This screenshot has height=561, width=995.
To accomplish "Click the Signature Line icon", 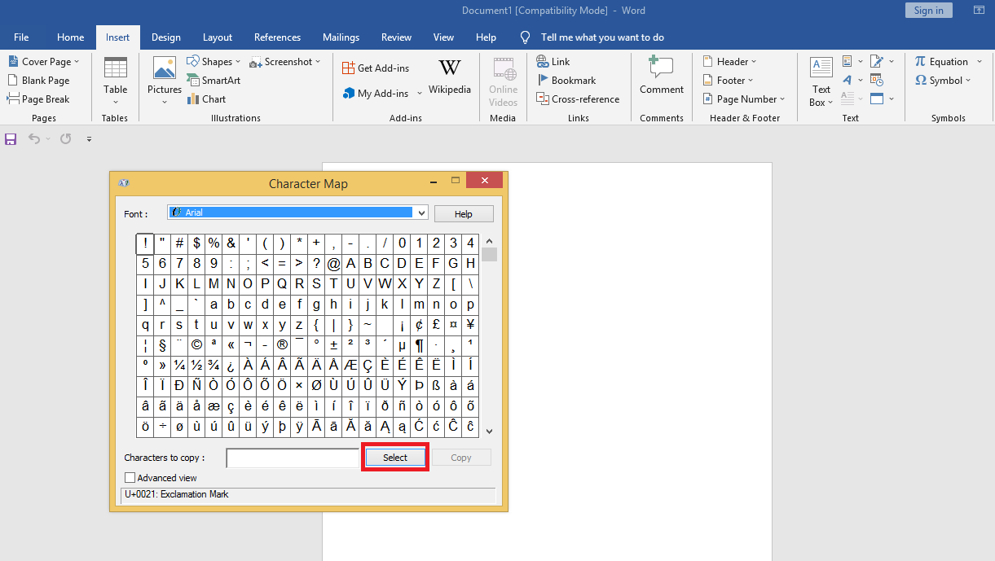I will click(877, 62).
